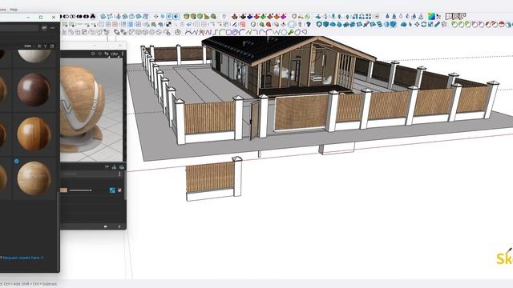513x288 pixels.
Task: Open the three-dot menu beside the material name field
Action: tap(119, 174)
